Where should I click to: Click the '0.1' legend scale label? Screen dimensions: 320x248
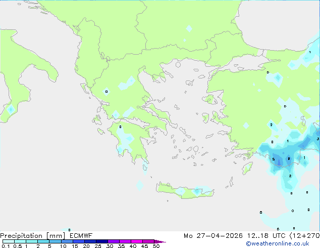6,246
